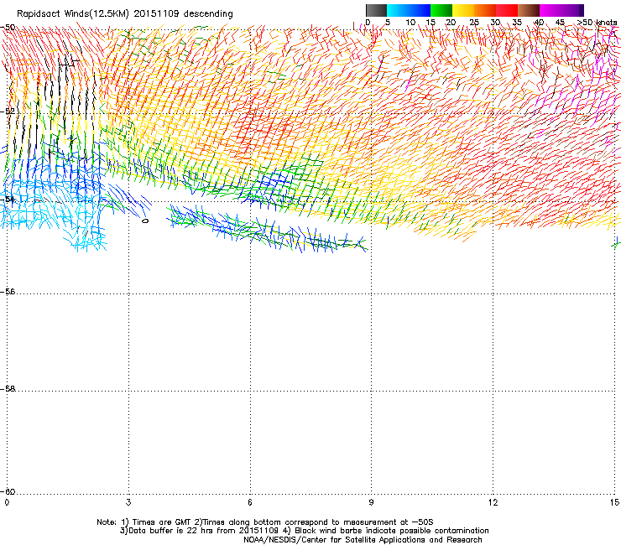Click the note text 'Times are GMT'

pyautogui.click(x=162, y=522)
